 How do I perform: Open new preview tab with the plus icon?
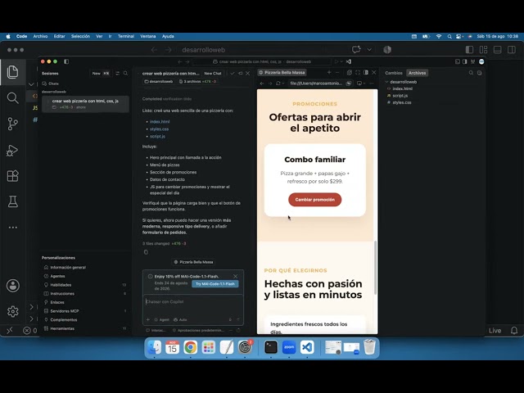click(x=329, y=73)
